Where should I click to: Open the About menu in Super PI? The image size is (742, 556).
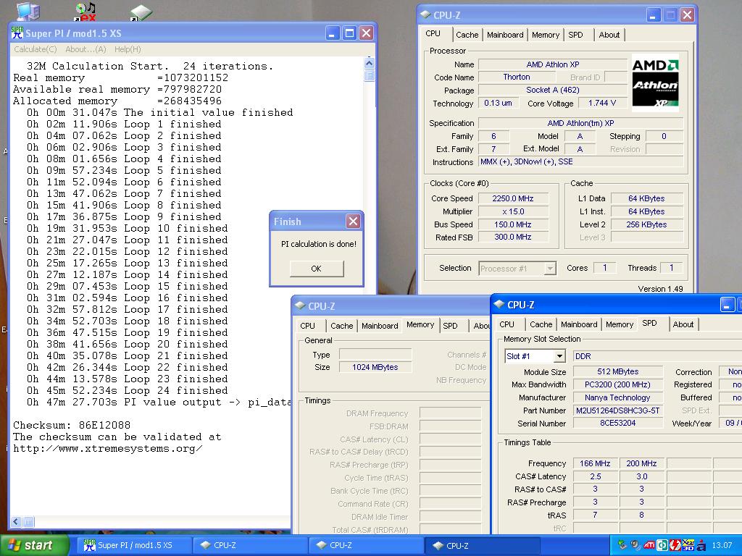tap(86, 49)
